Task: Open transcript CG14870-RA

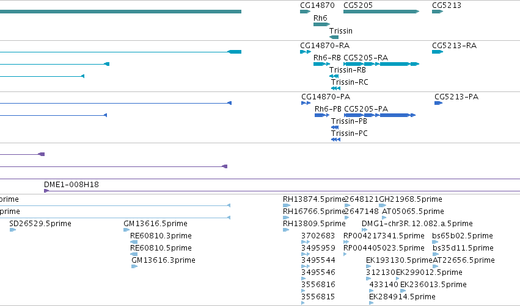Action: (x=324, y=46)
